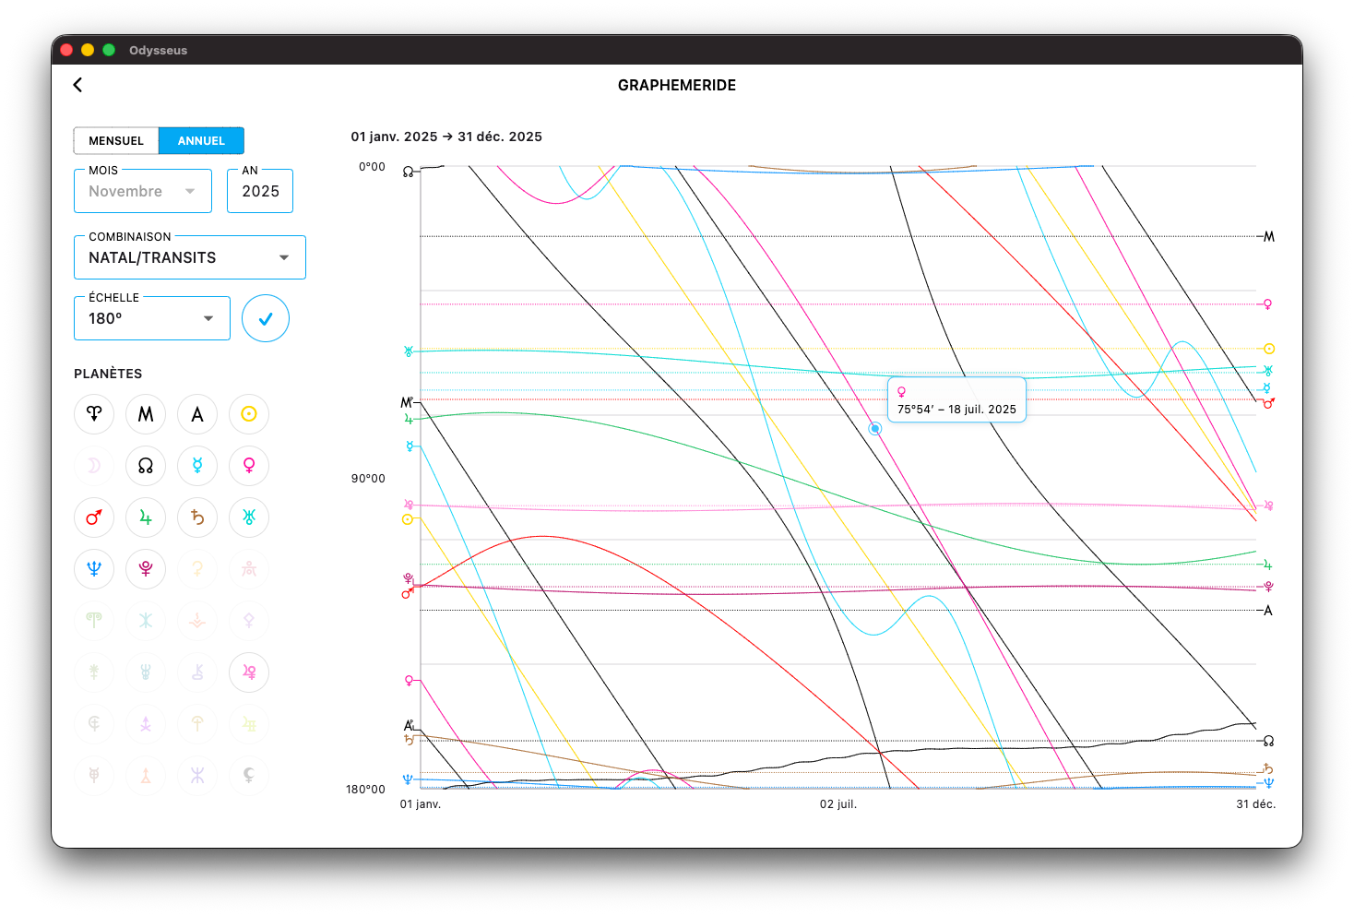Toggle the blue Neptune trident icon
Viewport: 1354px width, 916px height.
94,569
